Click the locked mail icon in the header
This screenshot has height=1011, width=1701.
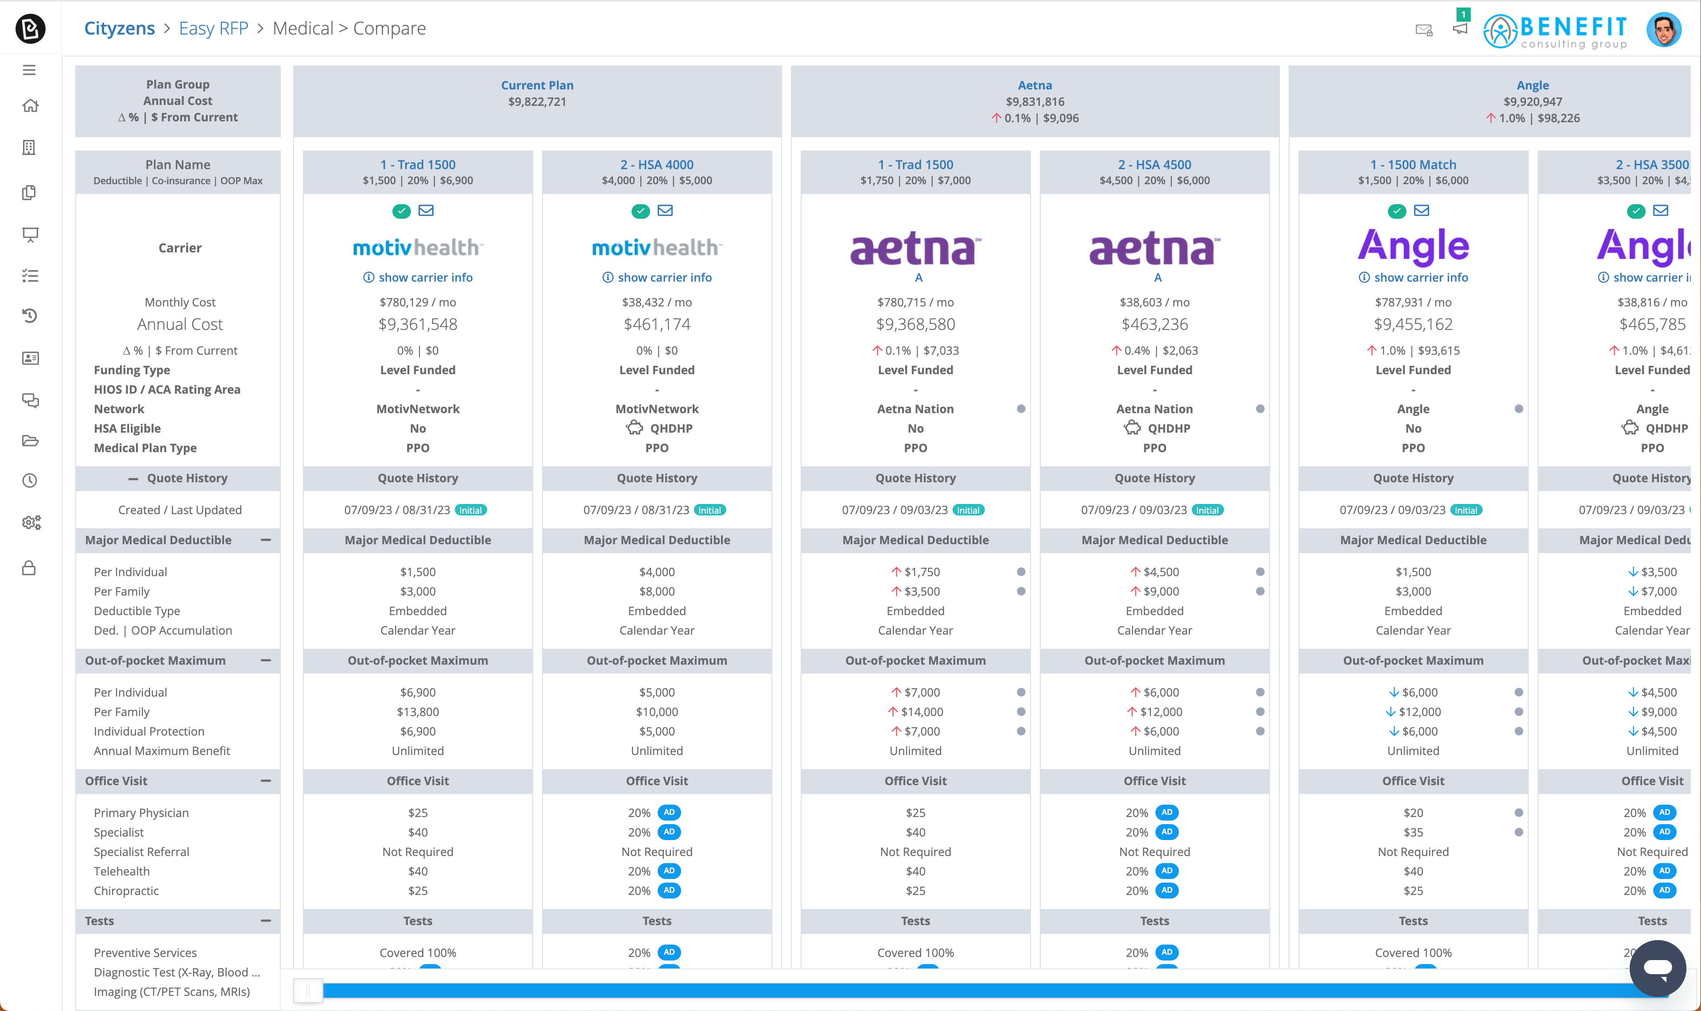click(x=1424, y=30)
